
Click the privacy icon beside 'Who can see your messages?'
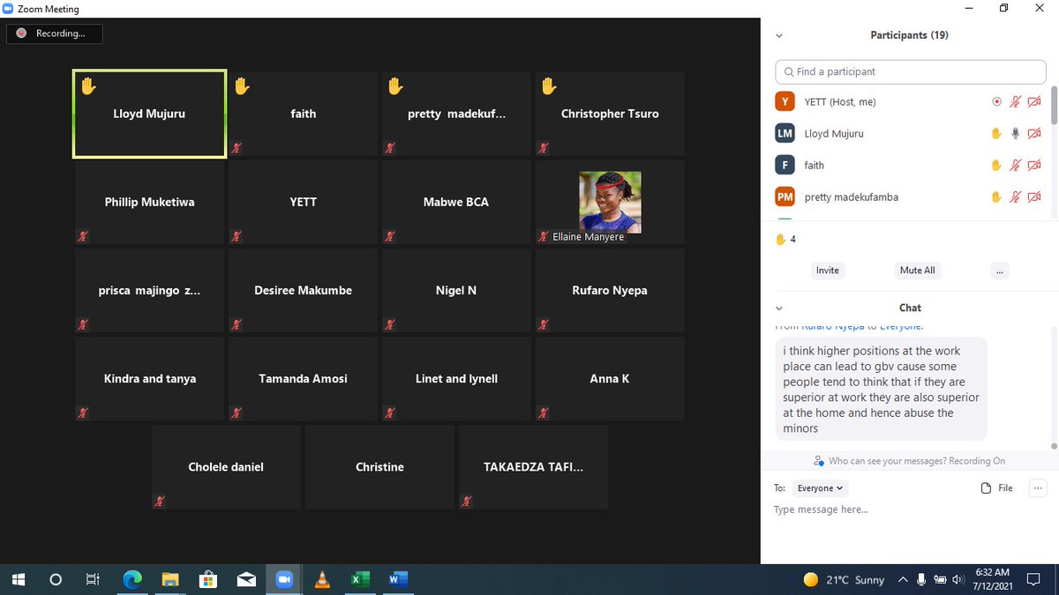tap(820, 461)
